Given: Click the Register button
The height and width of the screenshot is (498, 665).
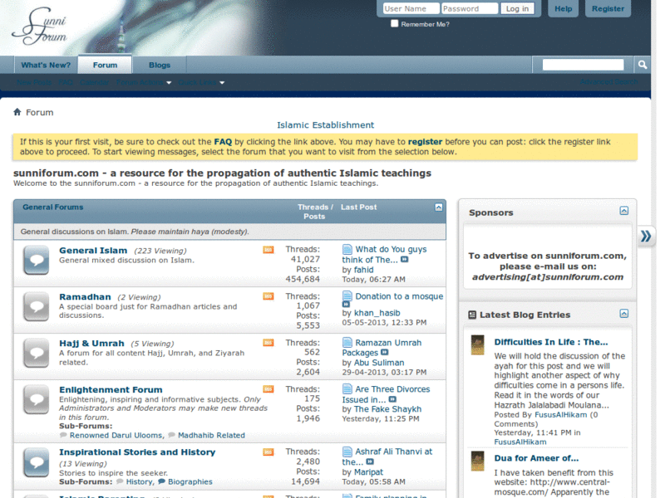Looking at the screenshot, I should pos(608,8).
